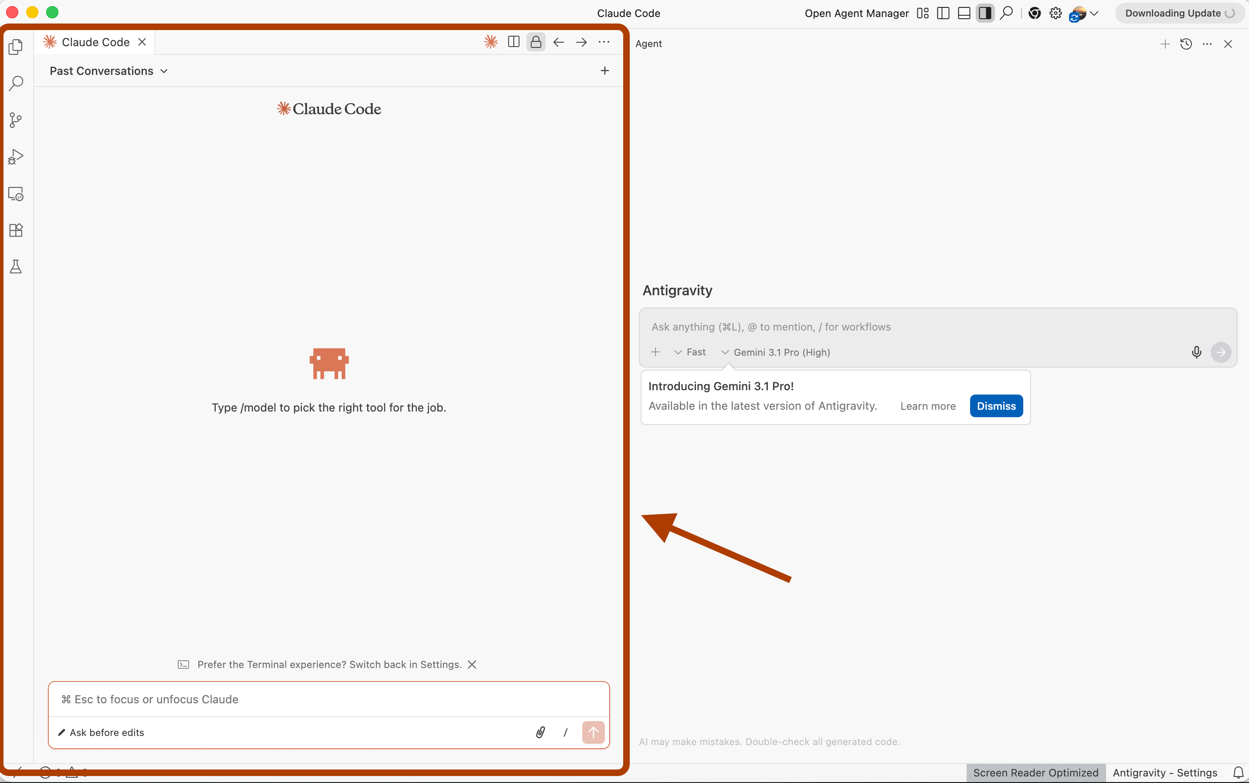The height and width of the screenshot is (783, 1249).
Task: Open the Testing flask icon
Action: point(16,267)
